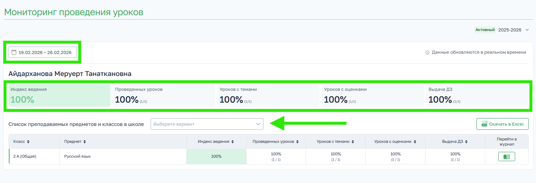Click the green 100% index cell in table
This screenshot has width=536, height=183.
click(216, 156)
